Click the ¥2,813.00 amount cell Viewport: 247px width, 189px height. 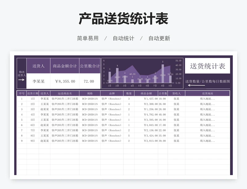[146, 141]
